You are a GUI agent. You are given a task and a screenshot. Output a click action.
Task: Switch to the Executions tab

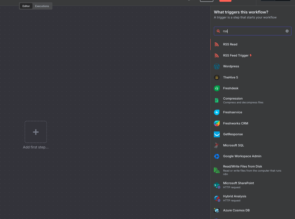point(42,6)
